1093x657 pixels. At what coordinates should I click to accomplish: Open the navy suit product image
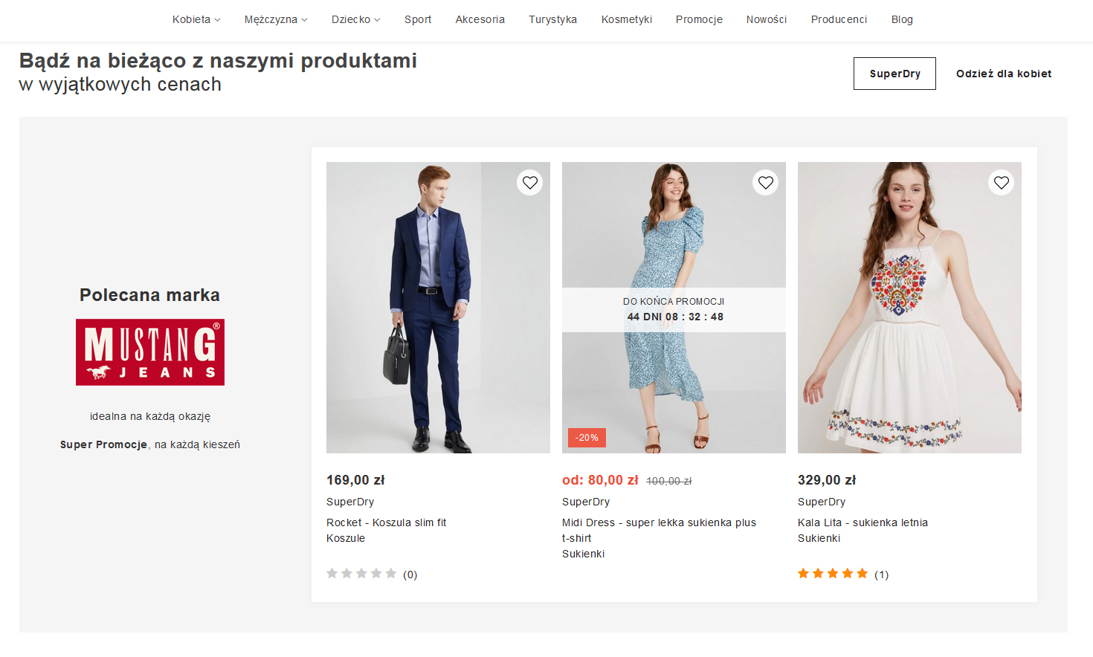[438, 320]
